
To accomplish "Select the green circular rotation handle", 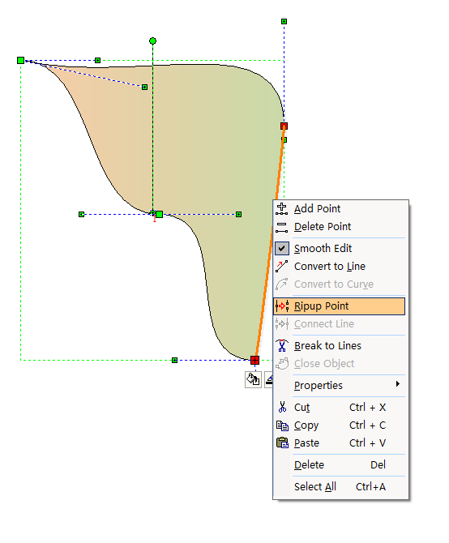I will point(152,41).
